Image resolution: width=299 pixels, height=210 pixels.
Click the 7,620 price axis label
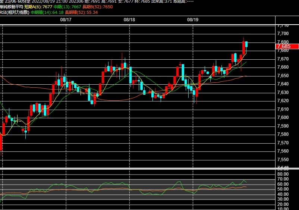pos(283,101)
